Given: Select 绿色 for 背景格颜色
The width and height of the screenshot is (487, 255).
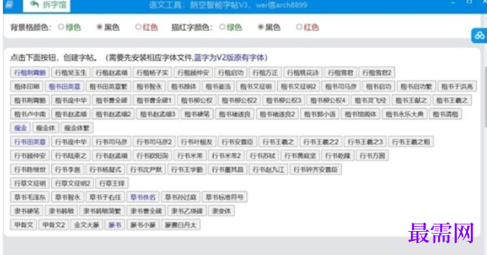Looking at the screenshot, I should 61,27.
